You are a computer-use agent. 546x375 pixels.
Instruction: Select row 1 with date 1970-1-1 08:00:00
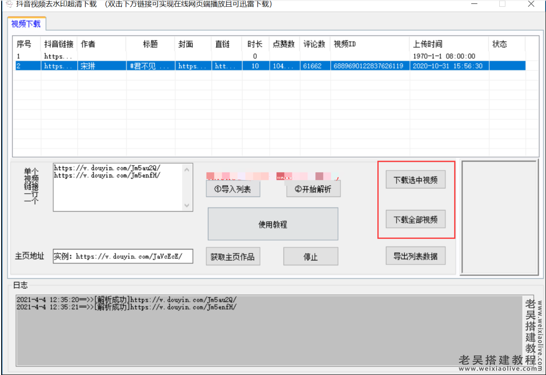pyautogui.click(x=269, y=56)
